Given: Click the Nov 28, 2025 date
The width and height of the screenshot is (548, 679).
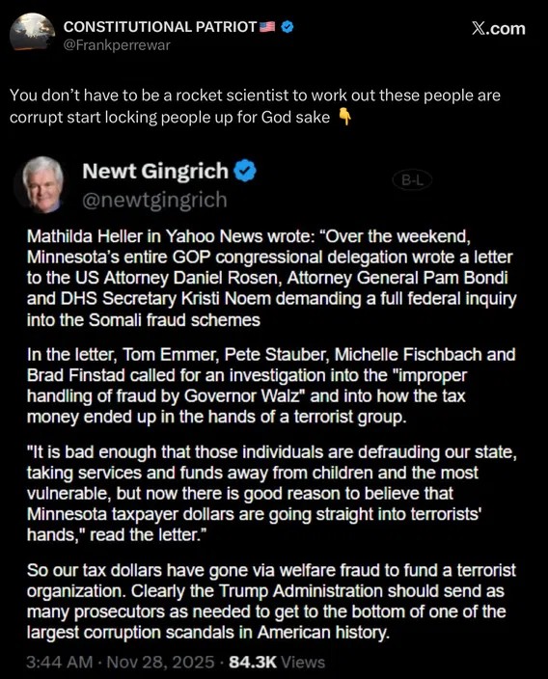Looking at the screenshot, I should click(160, 662).
